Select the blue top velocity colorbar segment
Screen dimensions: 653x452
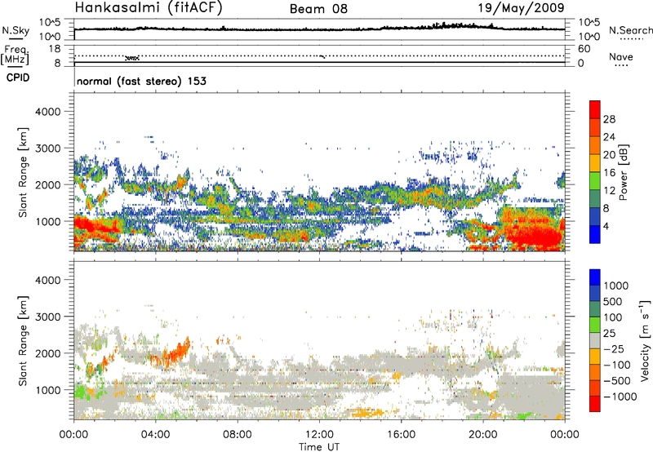[595, 277]
